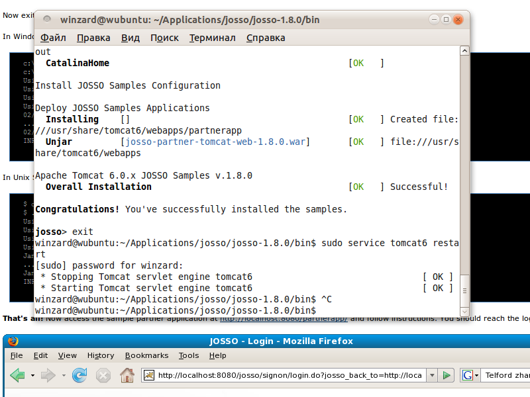The image size is (530, 397).
Task: Click the terminal scrollbar thumb
Action: pos(465,290)
